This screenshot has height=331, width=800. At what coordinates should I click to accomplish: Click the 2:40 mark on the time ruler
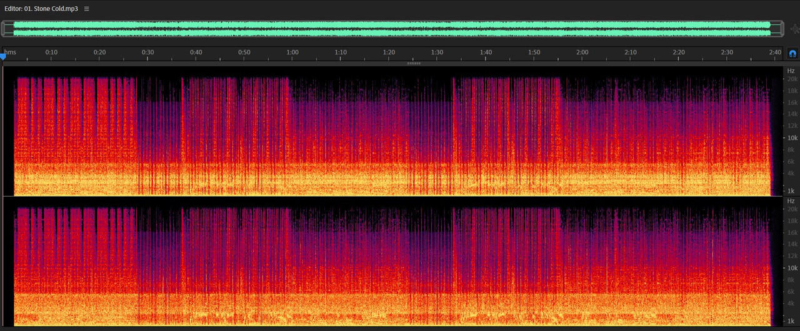(775, 52)
